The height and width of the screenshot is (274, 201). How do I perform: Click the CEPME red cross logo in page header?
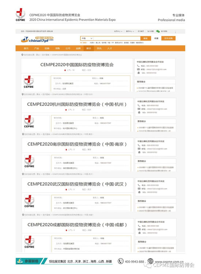20,15
